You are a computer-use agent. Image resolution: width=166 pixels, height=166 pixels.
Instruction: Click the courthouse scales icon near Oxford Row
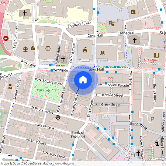(x=48, y=48)
